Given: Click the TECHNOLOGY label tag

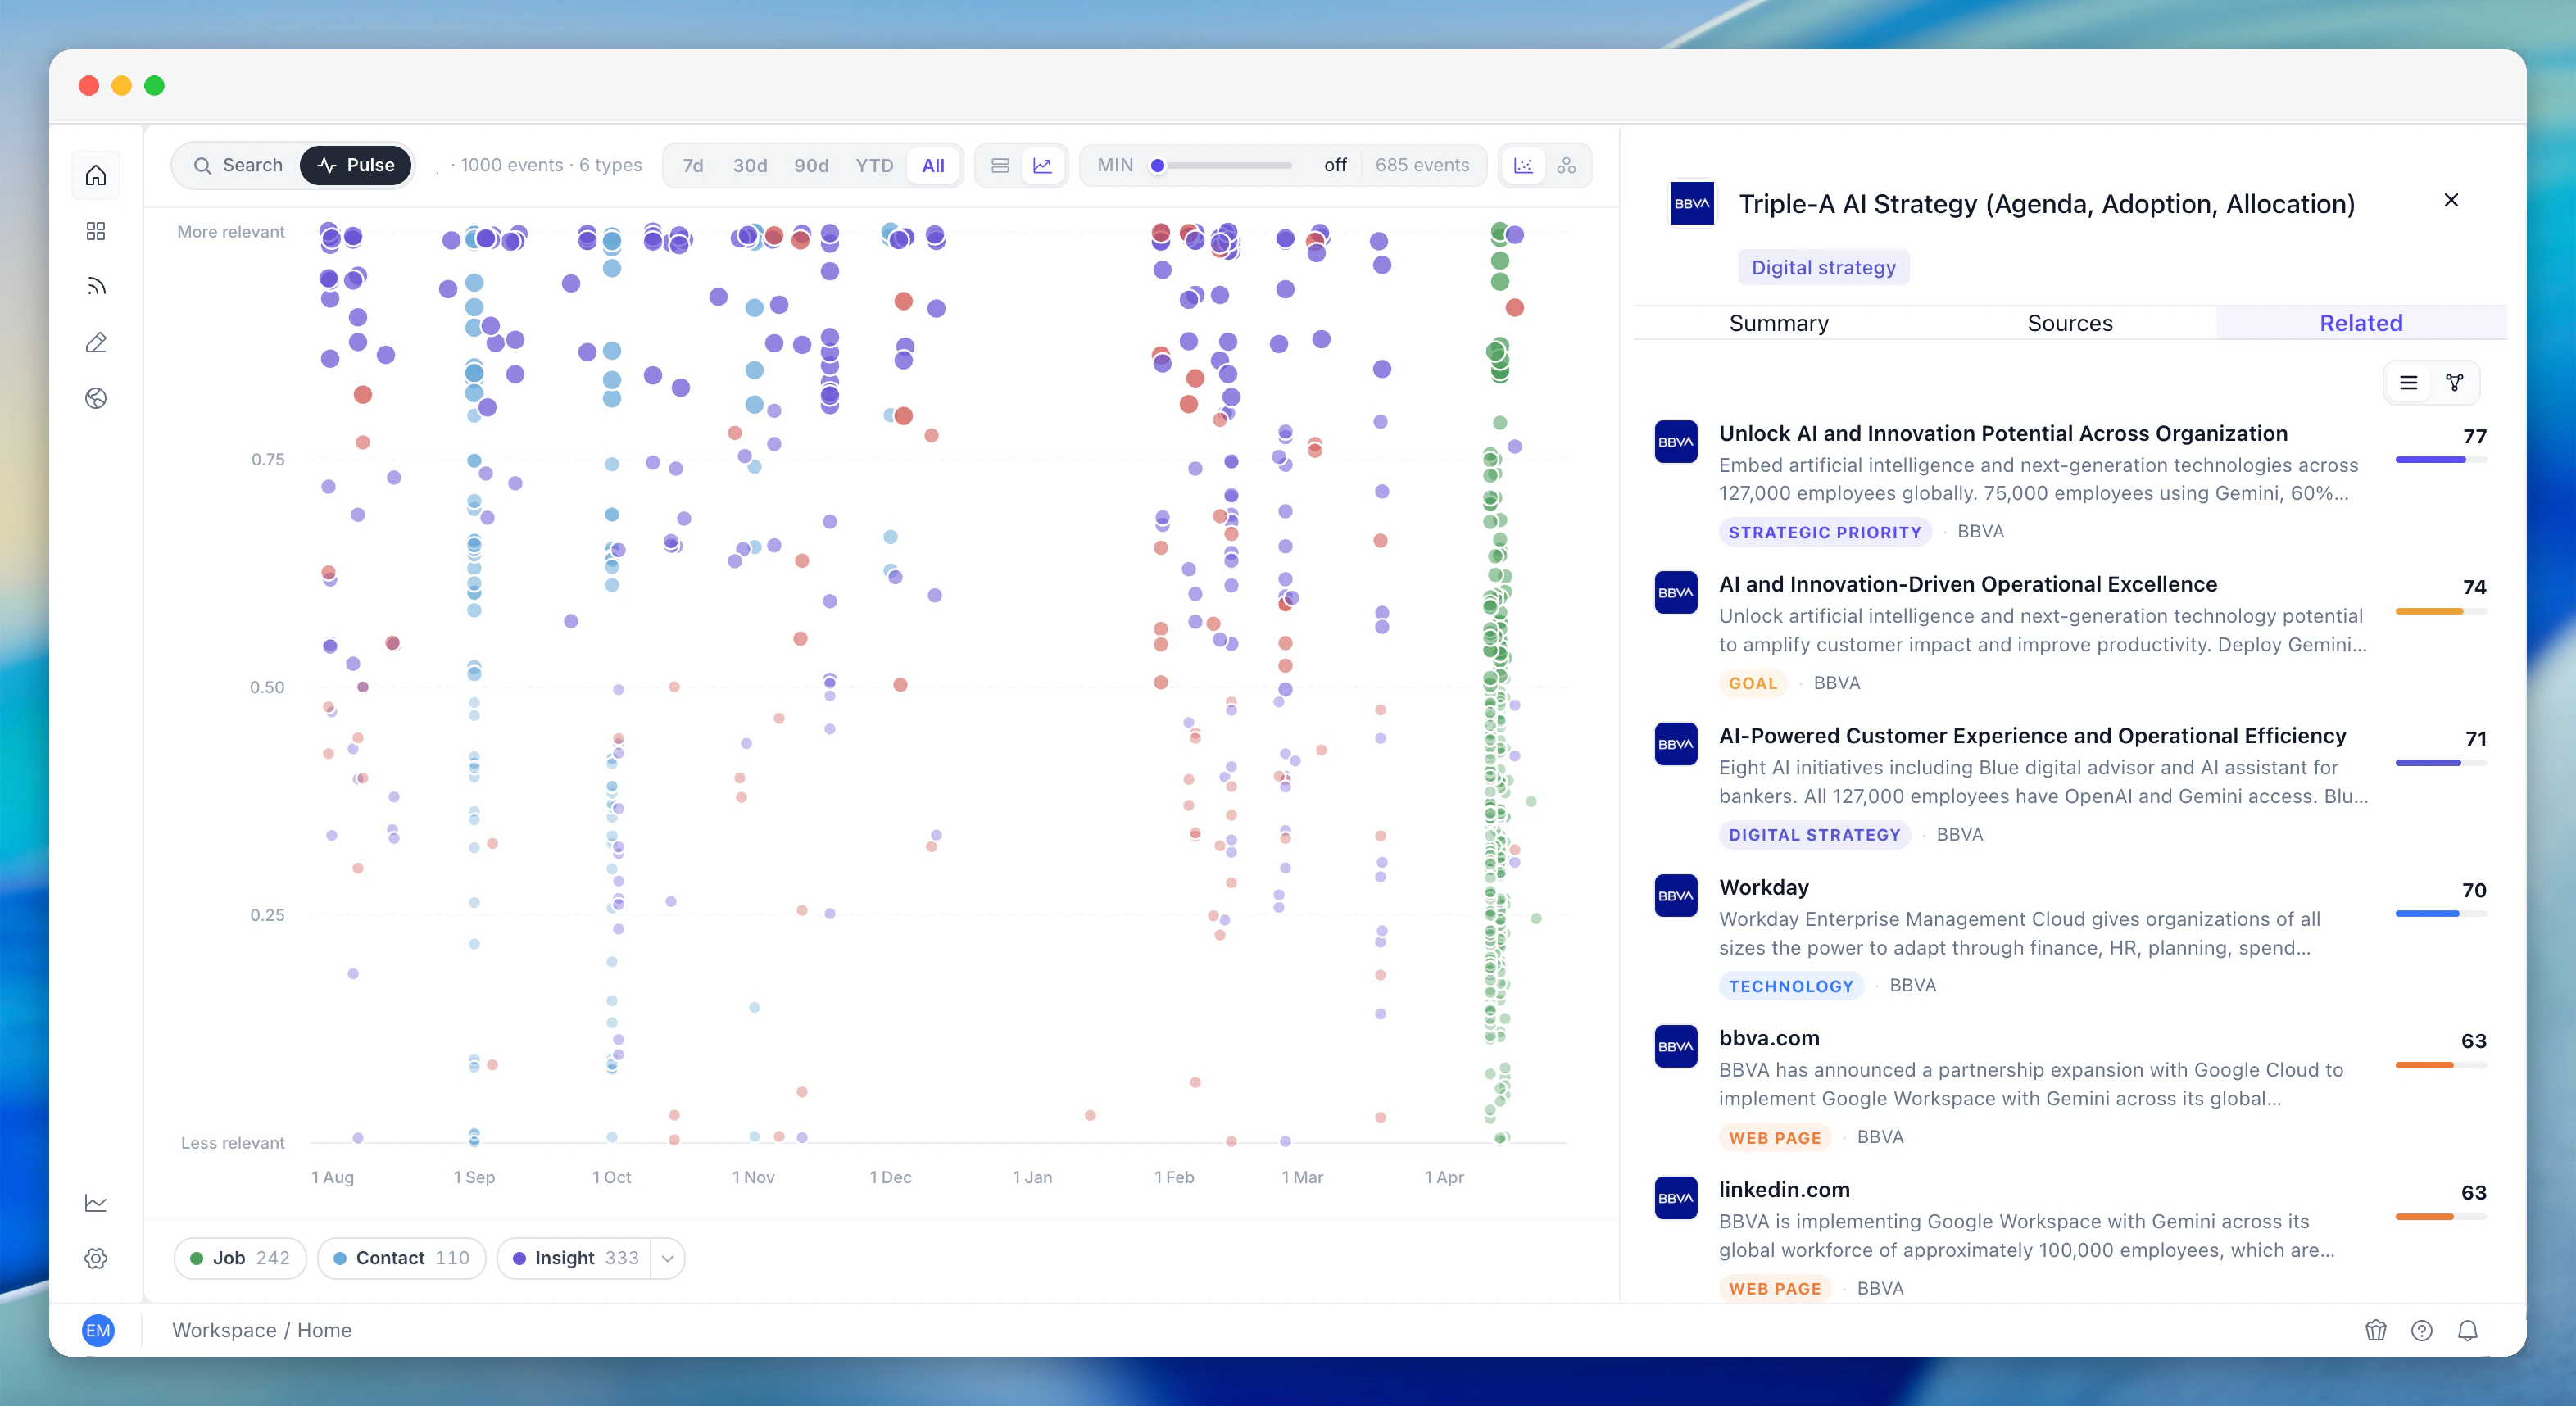Looking at the screenshot, I should pos(1791,986).
